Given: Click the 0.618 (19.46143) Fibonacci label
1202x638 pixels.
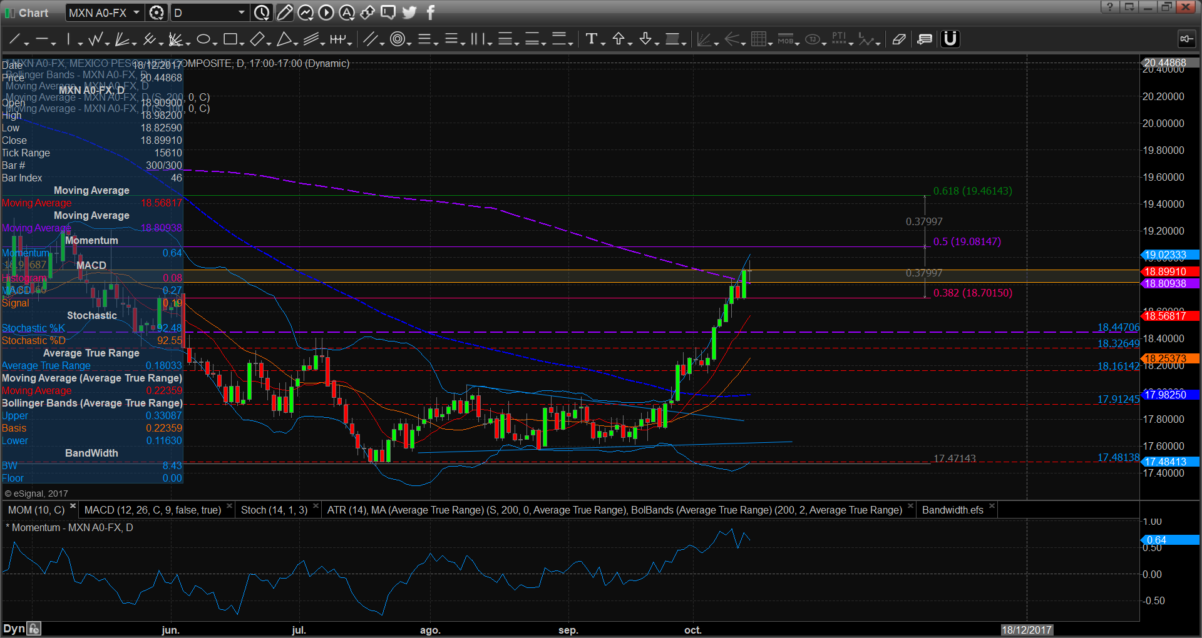Looking at the screenshot, I should [972, 191].
